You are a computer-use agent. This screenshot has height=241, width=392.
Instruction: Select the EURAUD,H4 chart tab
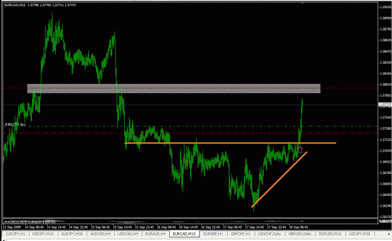click(x=156, y=233)
